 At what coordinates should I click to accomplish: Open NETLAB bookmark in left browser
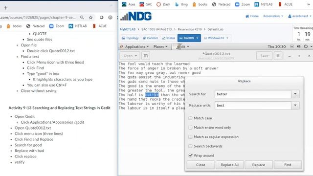click(78, 26)
